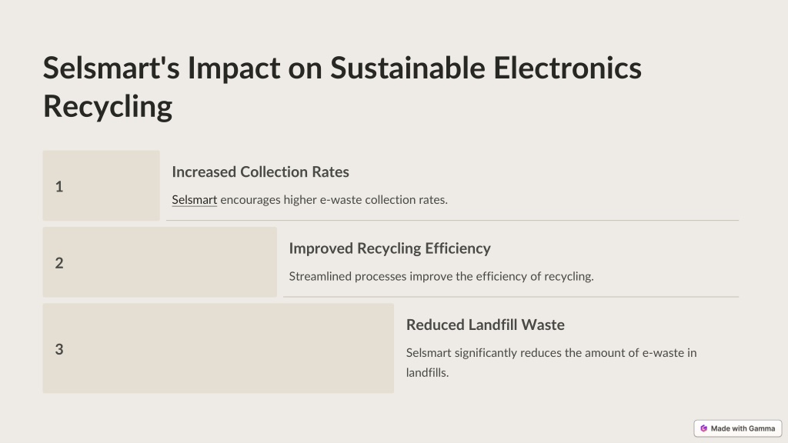This screenshot has width=788, height=443.
Task: Click the Streamlined processes description text
Action: (x=441, y=276)
